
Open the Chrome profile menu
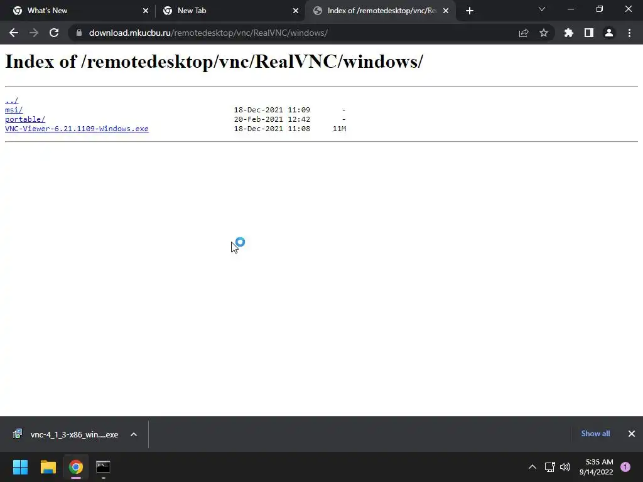coord(609,33)
